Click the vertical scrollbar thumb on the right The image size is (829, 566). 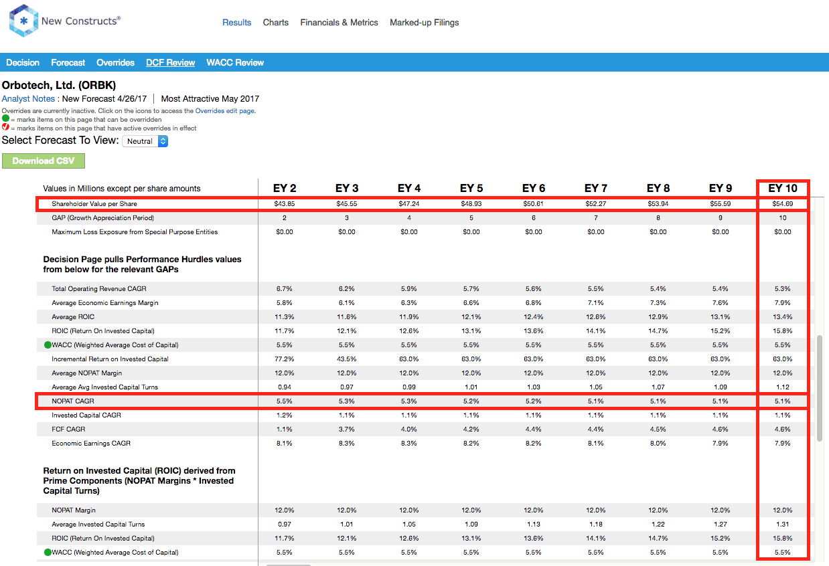[820, 388]
